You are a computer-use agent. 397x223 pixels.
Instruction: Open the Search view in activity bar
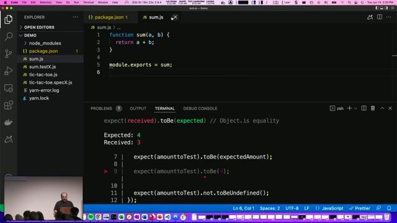8,37
